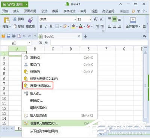Switch to the 页面布局 ribbon tab
150x138 pixels.
click(x=30, y=11)
